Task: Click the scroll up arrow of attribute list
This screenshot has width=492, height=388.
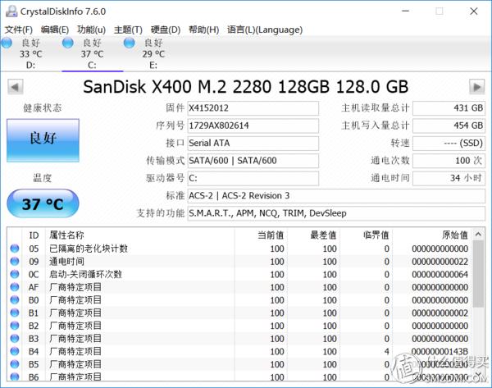Action: (478, 234)
